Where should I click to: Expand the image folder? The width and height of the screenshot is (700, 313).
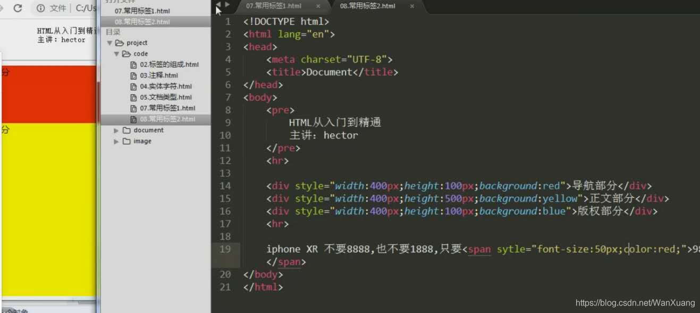[x=116, y=141]
